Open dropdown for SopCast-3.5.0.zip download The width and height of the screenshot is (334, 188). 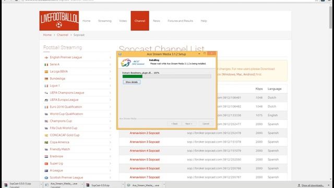(x=123, y=185)
